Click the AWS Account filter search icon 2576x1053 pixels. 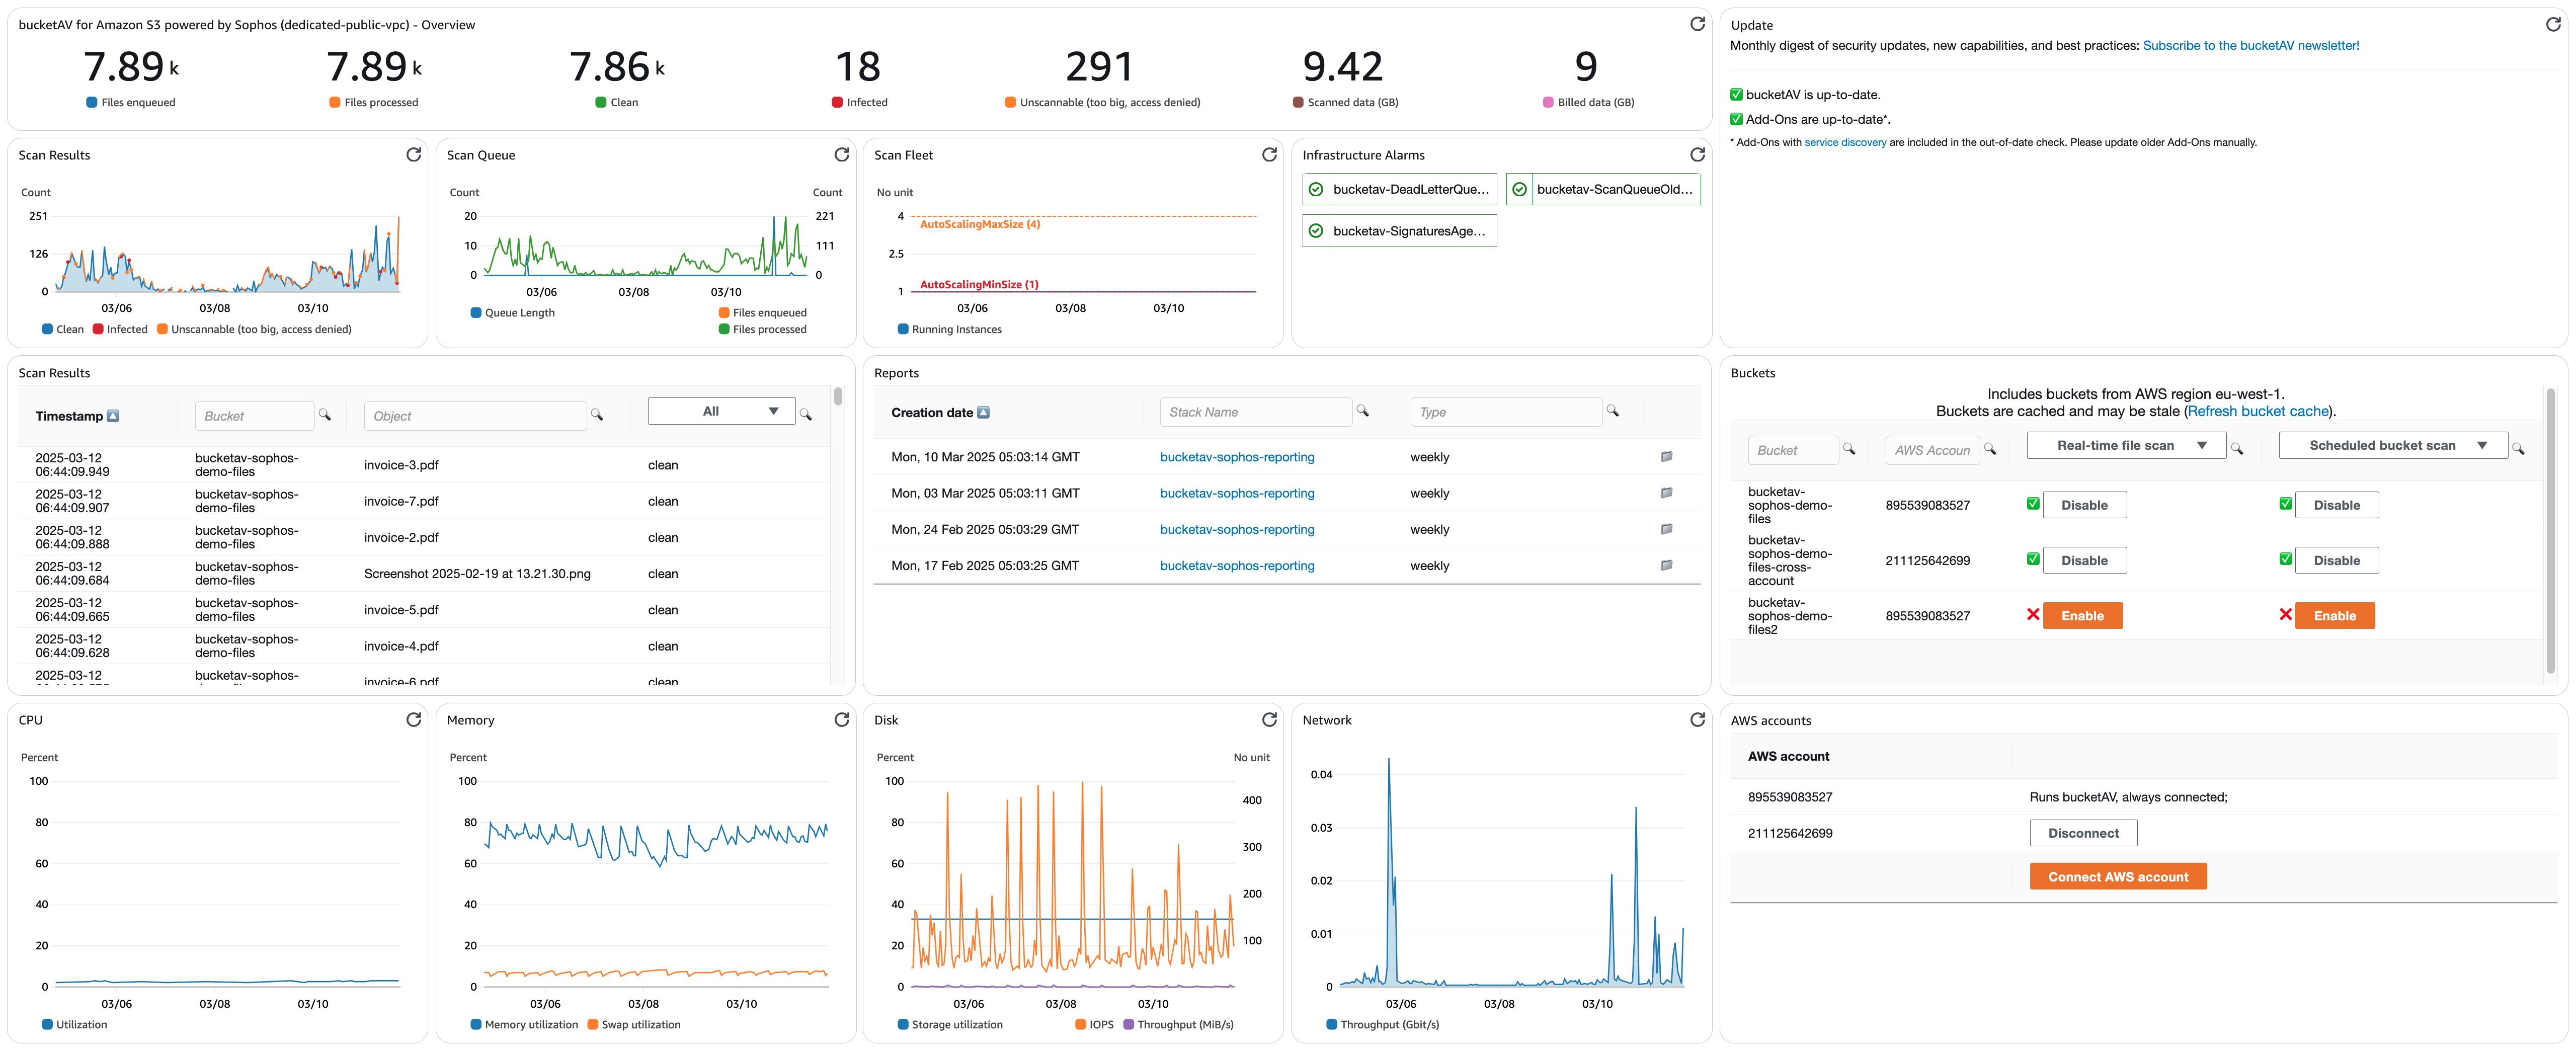point(1990,449)
